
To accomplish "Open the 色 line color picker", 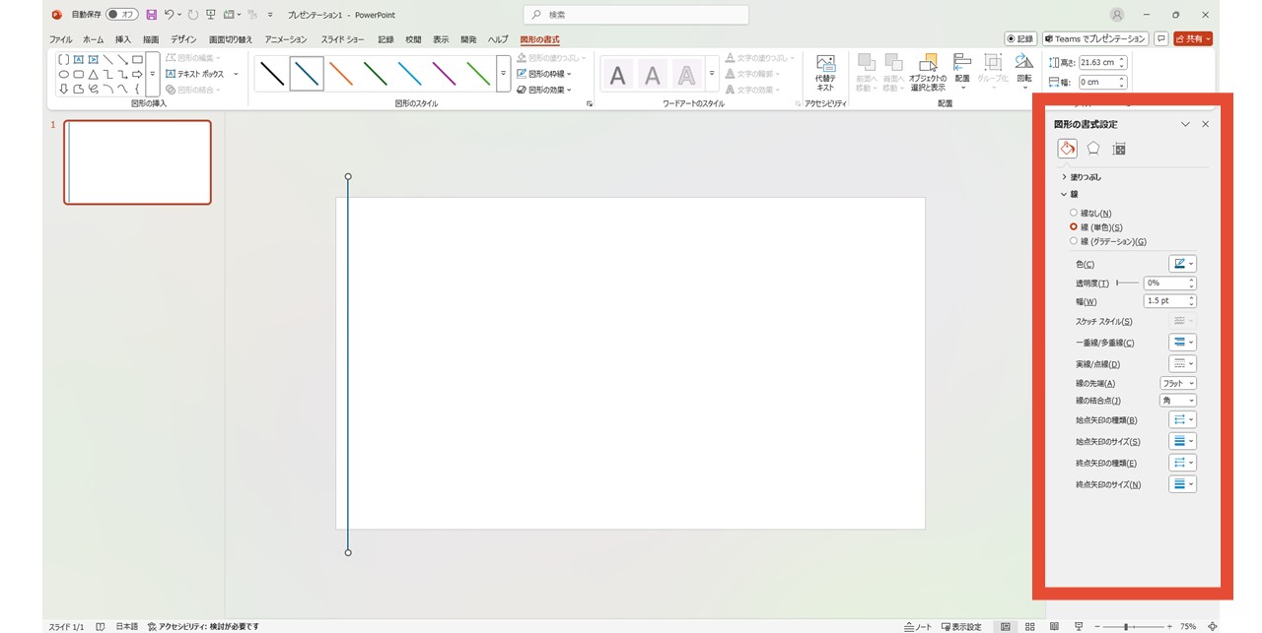I will [x=1182, y=264].
